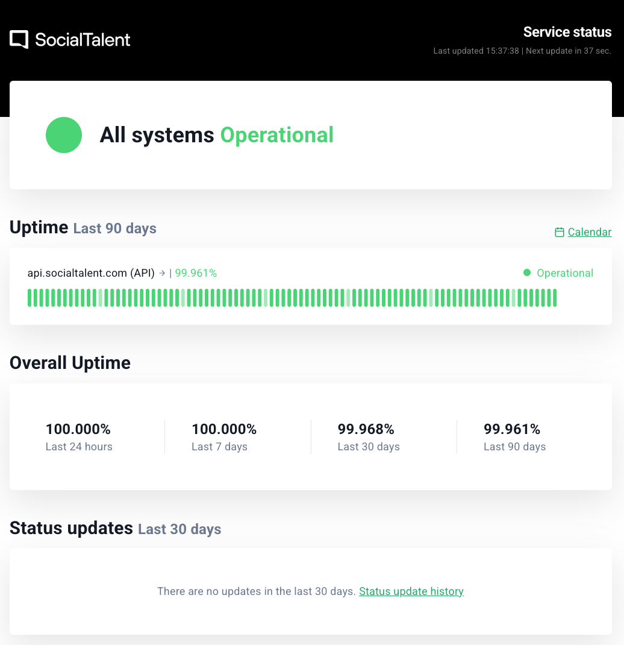624x645 pixels.
Task: Click the SocialTalent wordmark text
Action: 83,40
